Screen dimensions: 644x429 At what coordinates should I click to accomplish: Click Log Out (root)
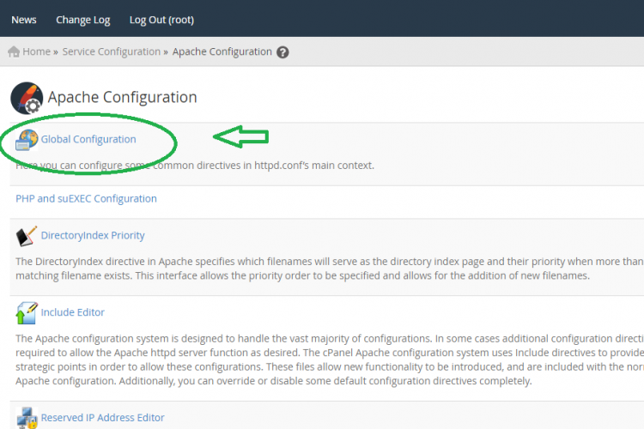point(161,20)
